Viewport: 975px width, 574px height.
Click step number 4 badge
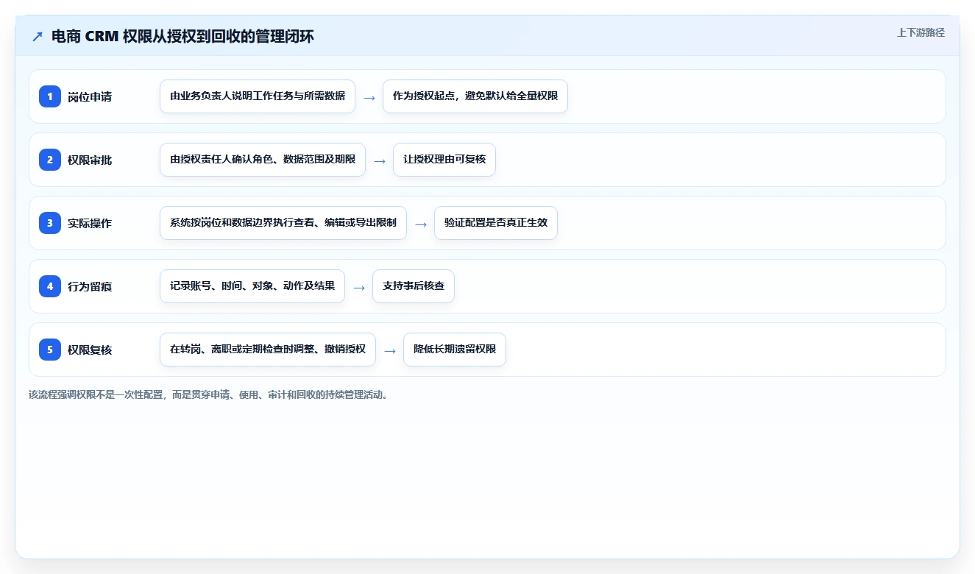[50, 286]
